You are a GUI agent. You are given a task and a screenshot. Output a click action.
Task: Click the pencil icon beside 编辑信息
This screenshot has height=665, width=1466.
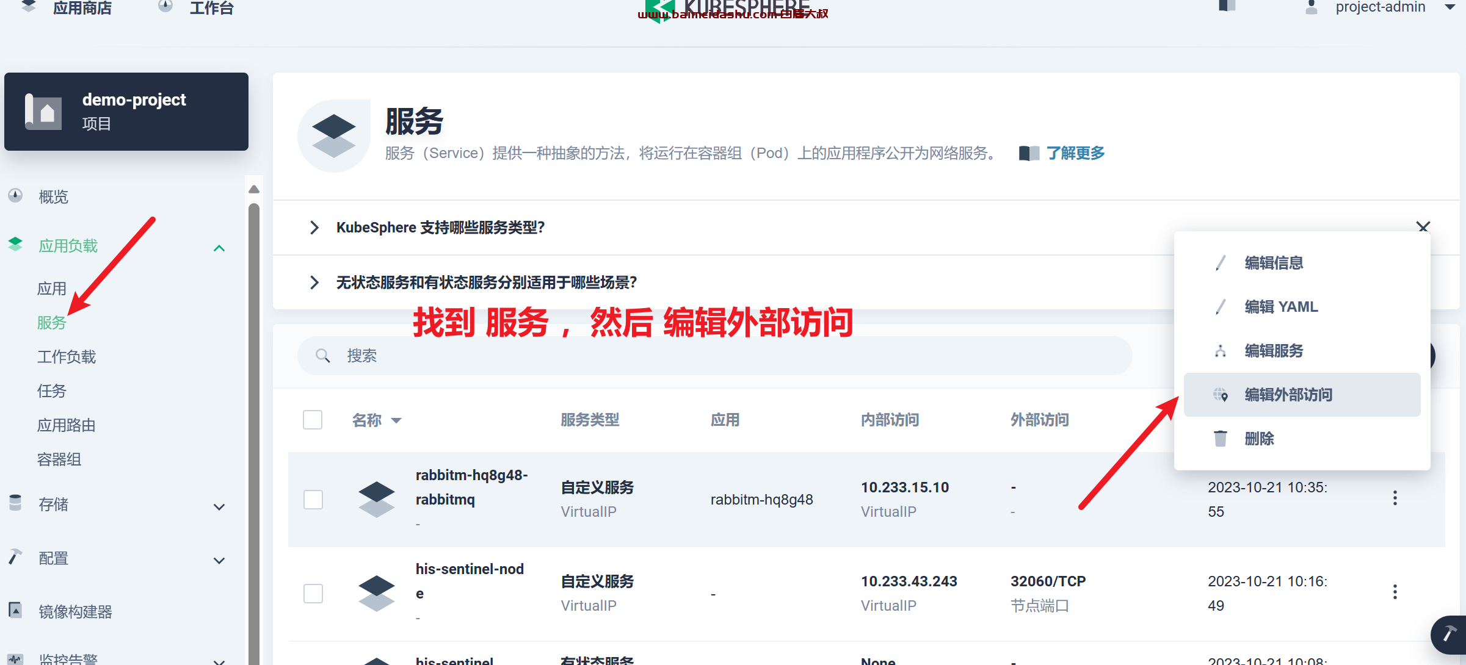1221,263
